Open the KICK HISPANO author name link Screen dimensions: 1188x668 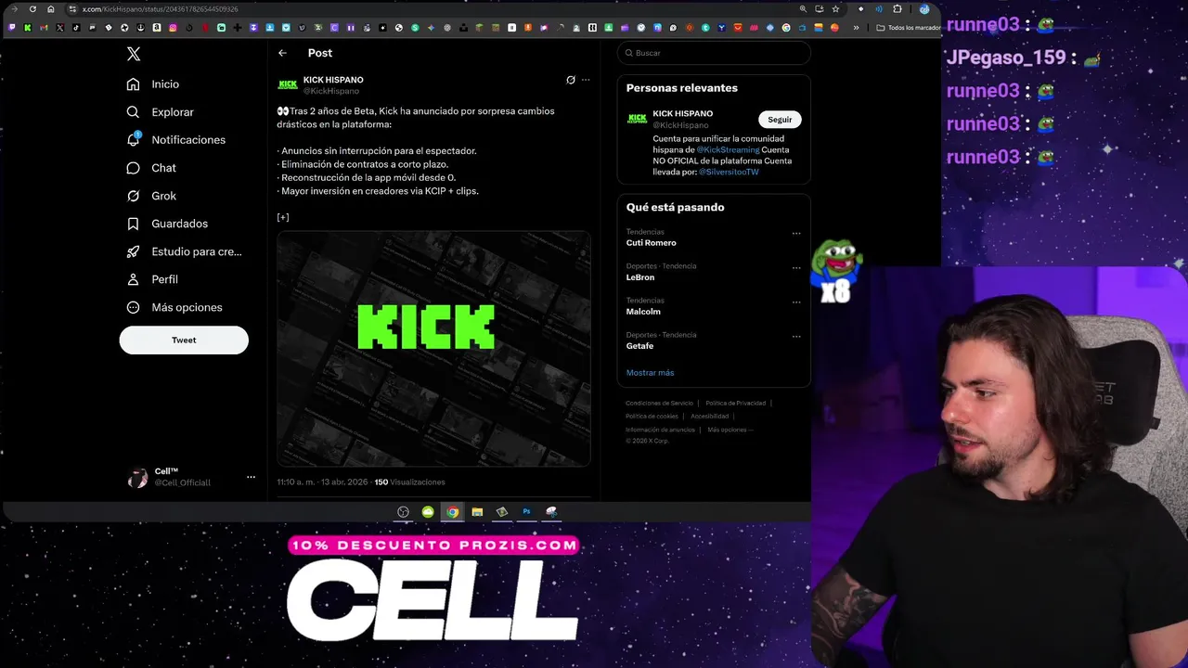coord(333,80)
